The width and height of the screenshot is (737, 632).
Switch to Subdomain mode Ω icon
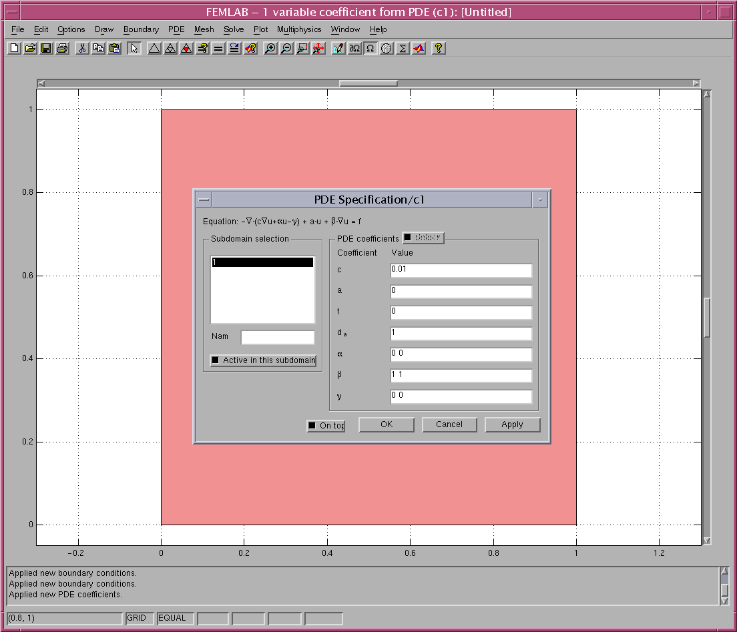[371, 49]
